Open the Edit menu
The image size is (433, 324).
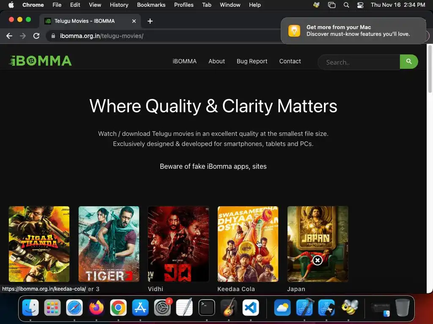75,5
